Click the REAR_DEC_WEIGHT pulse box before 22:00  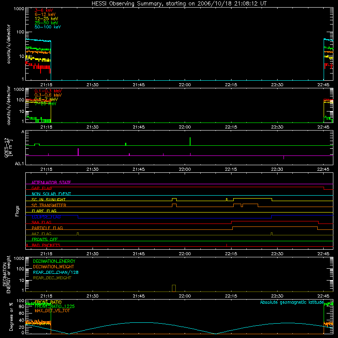point(174,288)
